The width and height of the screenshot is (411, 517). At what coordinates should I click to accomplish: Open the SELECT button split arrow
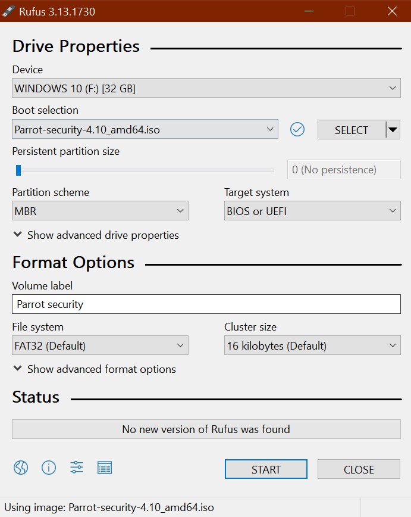[x=393, y=130]
